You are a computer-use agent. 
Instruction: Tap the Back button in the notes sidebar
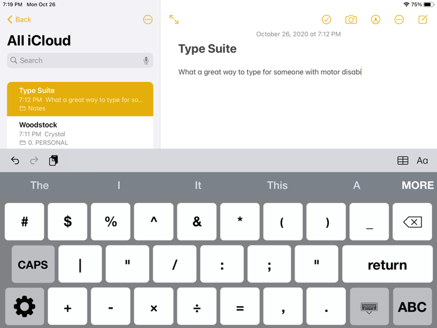[x=19, y=19]
